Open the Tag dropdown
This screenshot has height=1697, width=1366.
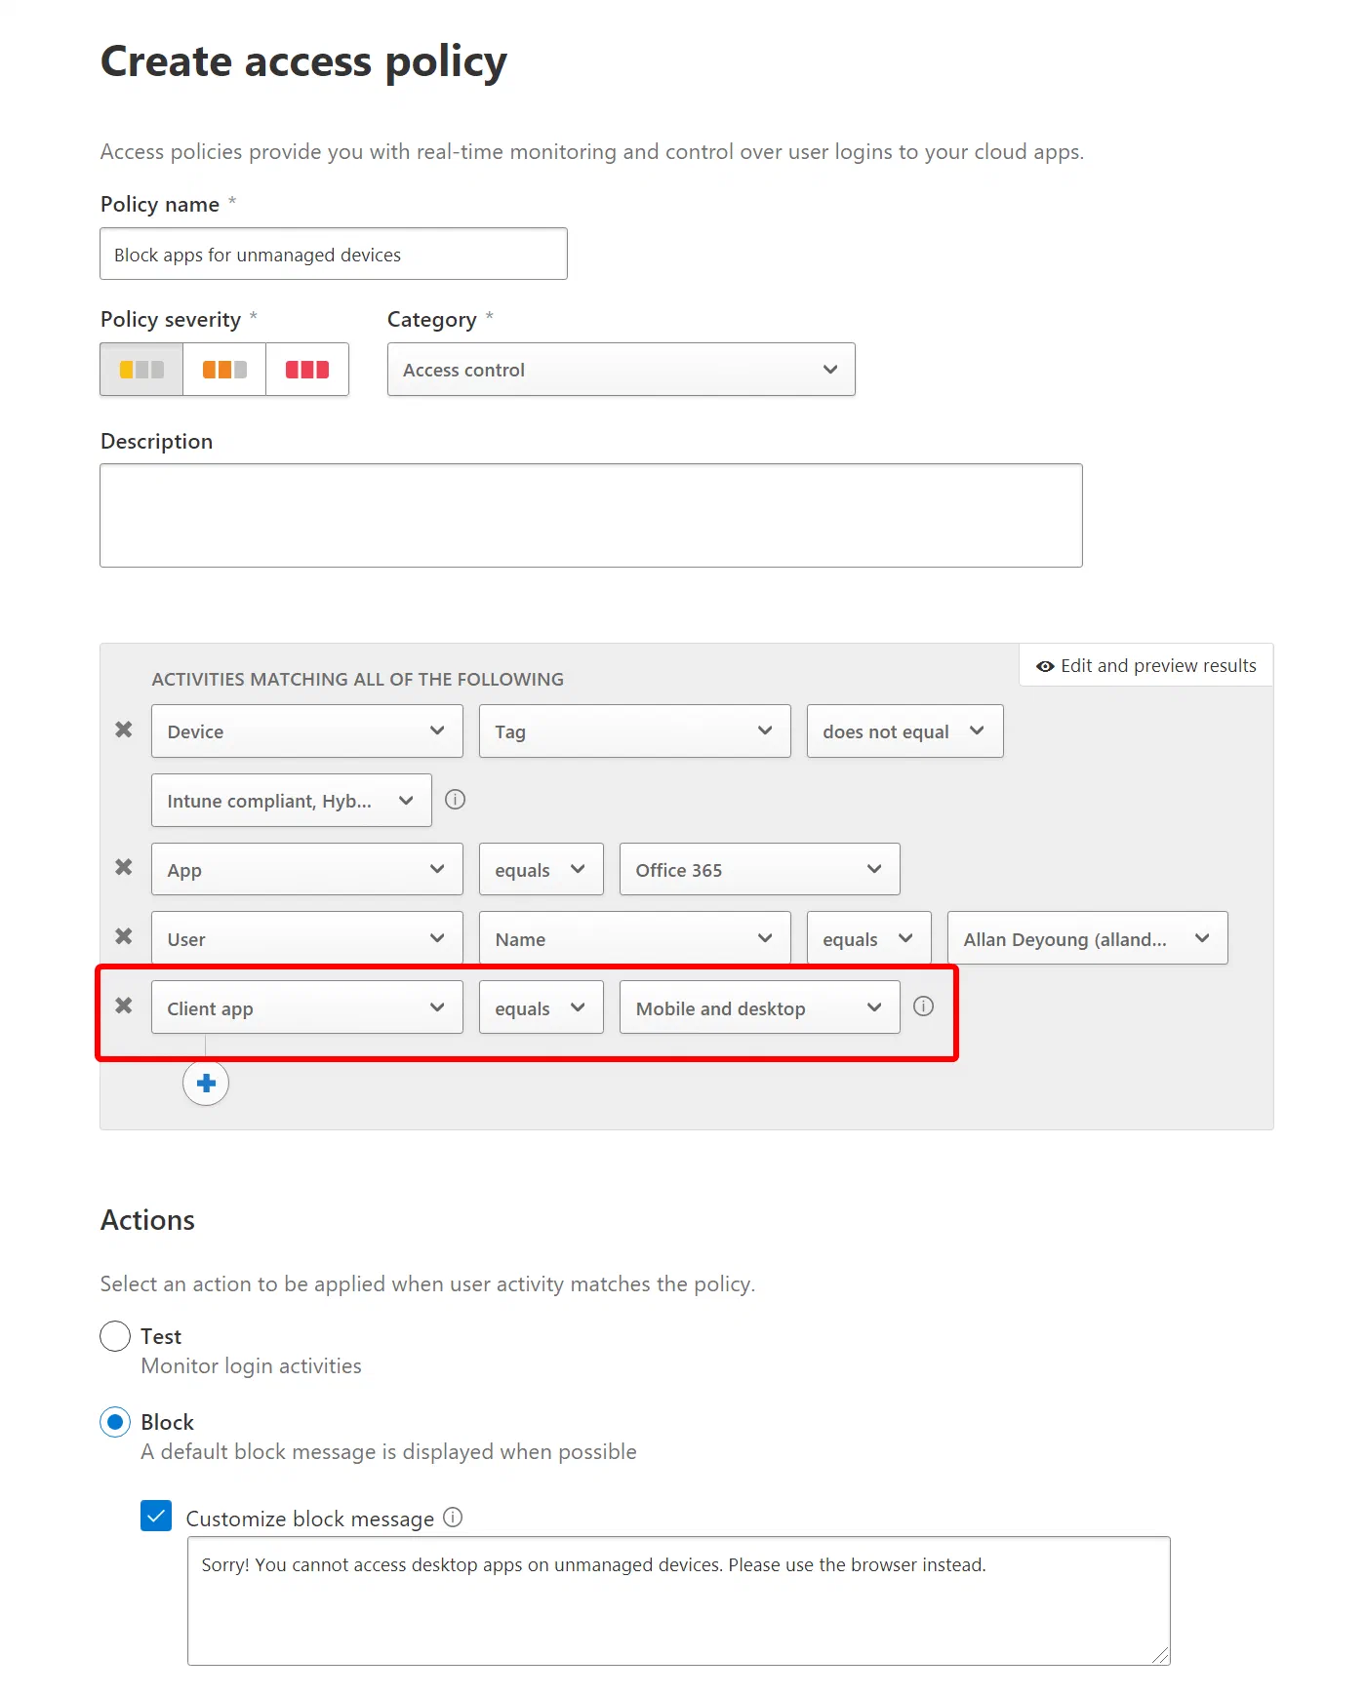(x=635, y=731)
